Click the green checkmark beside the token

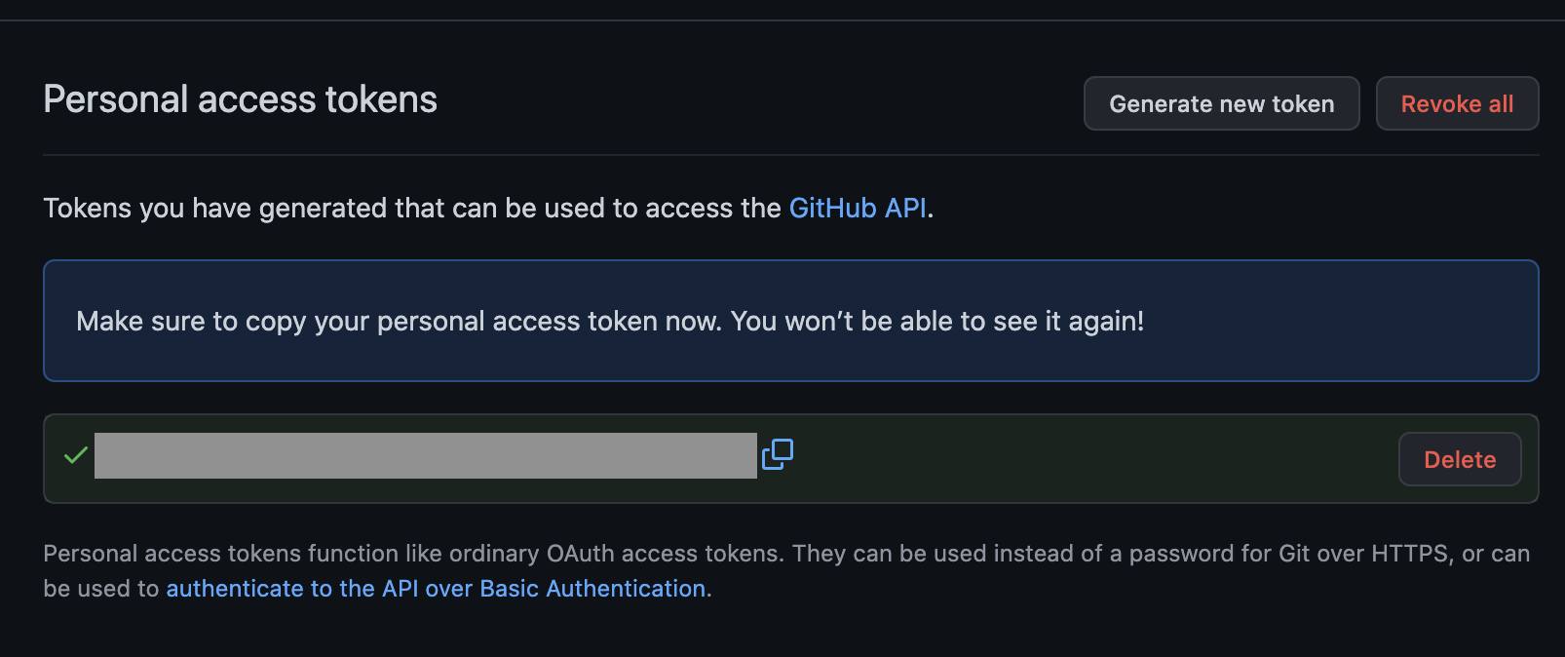pyautogui.click(x=74, y=454)
